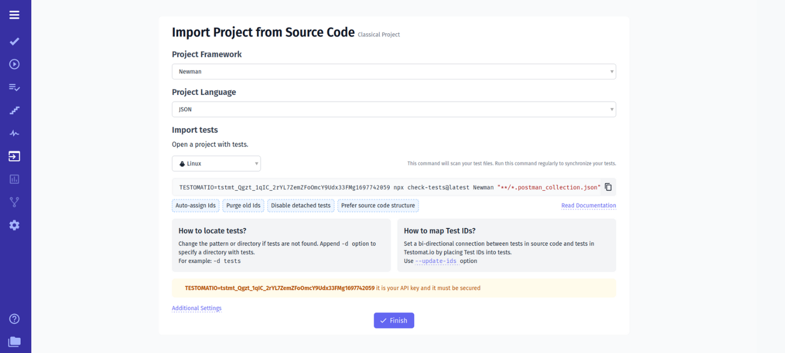Open the hamburger navigation menu
The width and height of the screenshot is (785, 353).
[14, 15]
